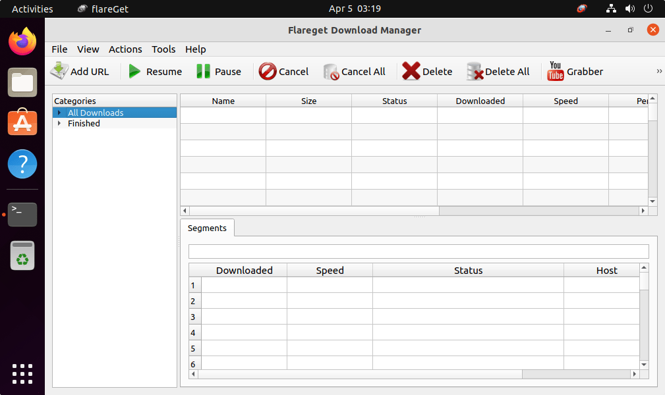Screen dimensions: 665x395
Task: Click the Status column header in segments
Action: point(468,270)
